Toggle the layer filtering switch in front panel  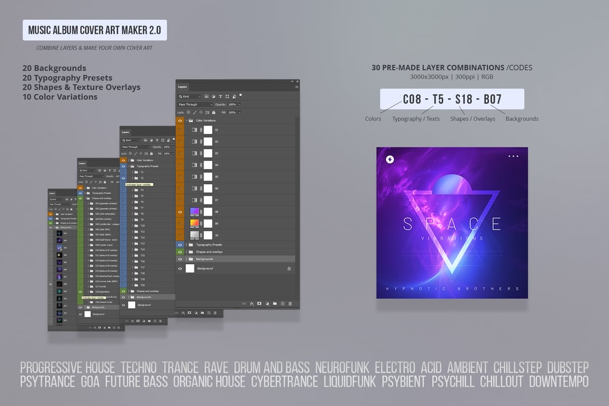coord(241,95)
